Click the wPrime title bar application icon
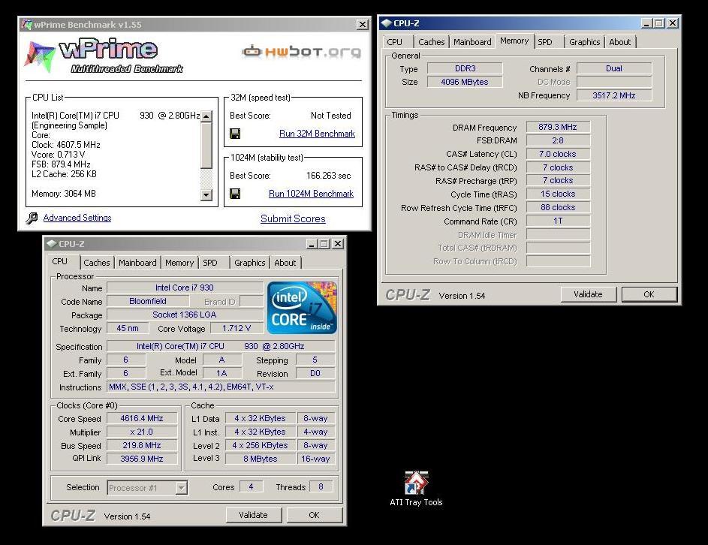Screen dimensions: 708x545 click(27, 24)
